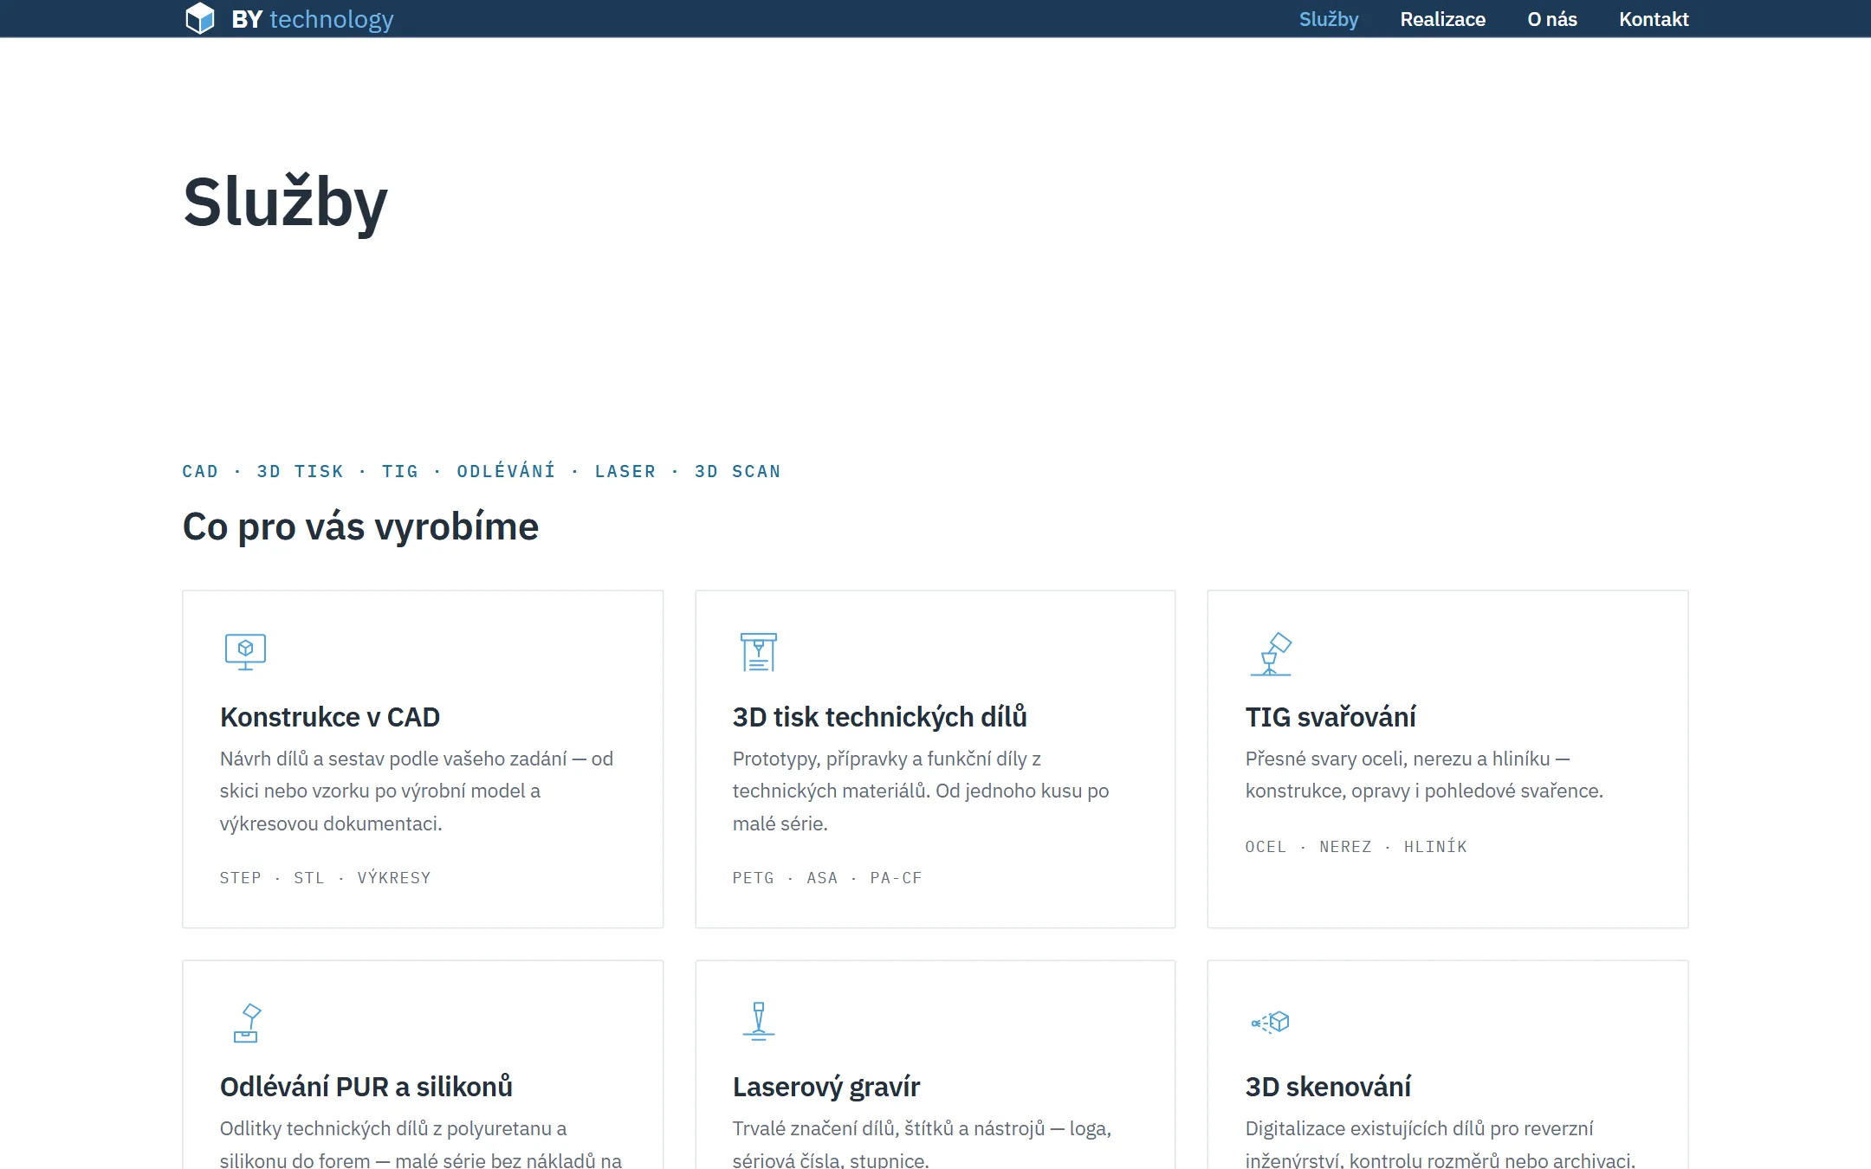Viewport: 1871px width, 1169px height.
Task: Click the 3D scanner icon above 3D skenování
Action: click(1271, 1023)
